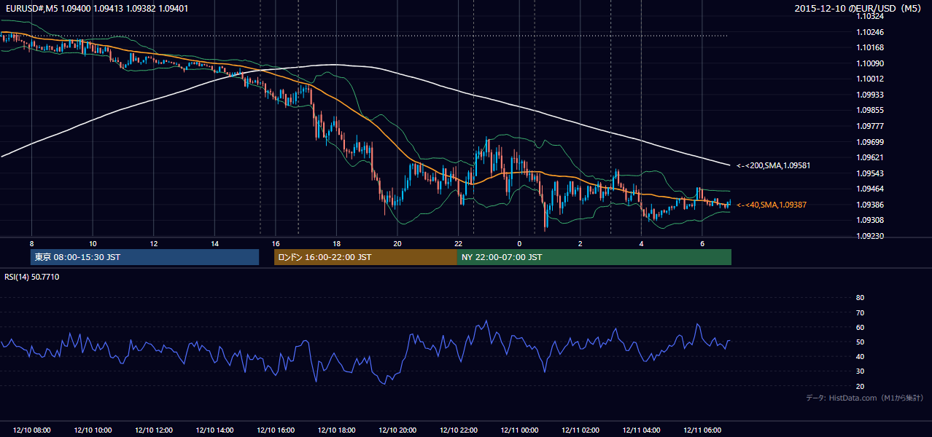Click the 12/10 18:00 time label
Viewport: 932px width, 437px height.
(x=337, y=430)
